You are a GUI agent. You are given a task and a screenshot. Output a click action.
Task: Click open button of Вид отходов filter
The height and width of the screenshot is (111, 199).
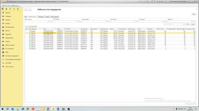click(52, 21)
